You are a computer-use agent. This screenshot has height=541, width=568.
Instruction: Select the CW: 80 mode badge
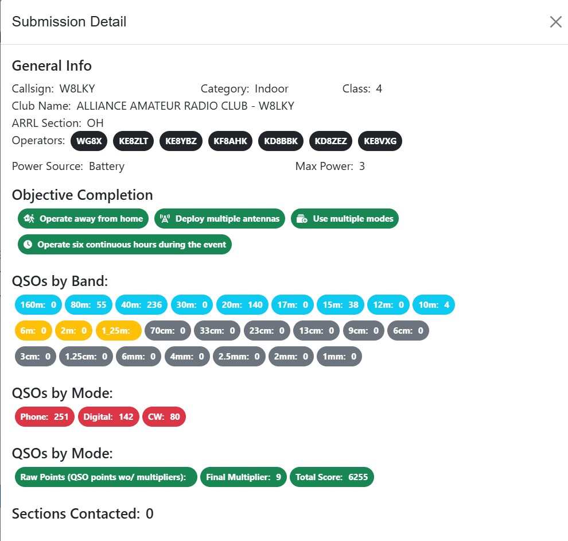(164, 417)
